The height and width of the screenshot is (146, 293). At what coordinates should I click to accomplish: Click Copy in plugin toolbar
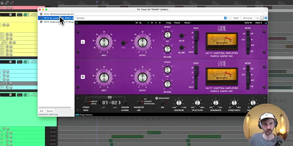pyautogui.click(x=169, y=23)
